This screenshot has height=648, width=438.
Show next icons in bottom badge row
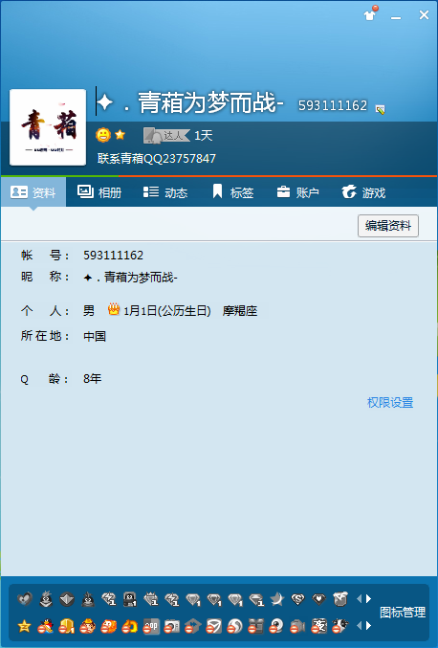coord(368,626)
